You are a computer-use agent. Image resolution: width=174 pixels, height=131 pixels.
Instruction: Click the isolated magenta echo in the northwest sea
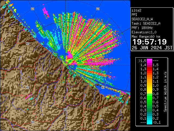click(x=45, y=12)
